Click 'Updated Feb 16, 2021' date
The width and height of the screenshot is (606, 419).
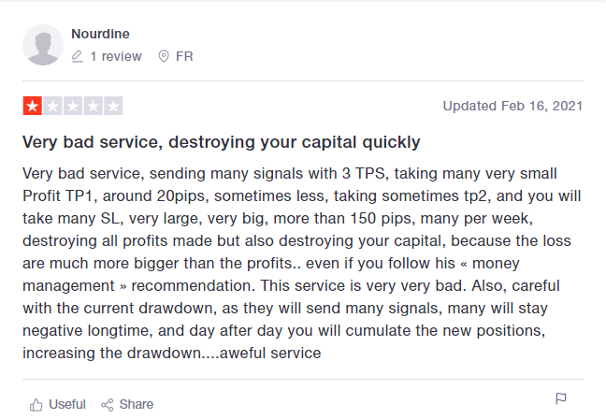click(512, 106)
